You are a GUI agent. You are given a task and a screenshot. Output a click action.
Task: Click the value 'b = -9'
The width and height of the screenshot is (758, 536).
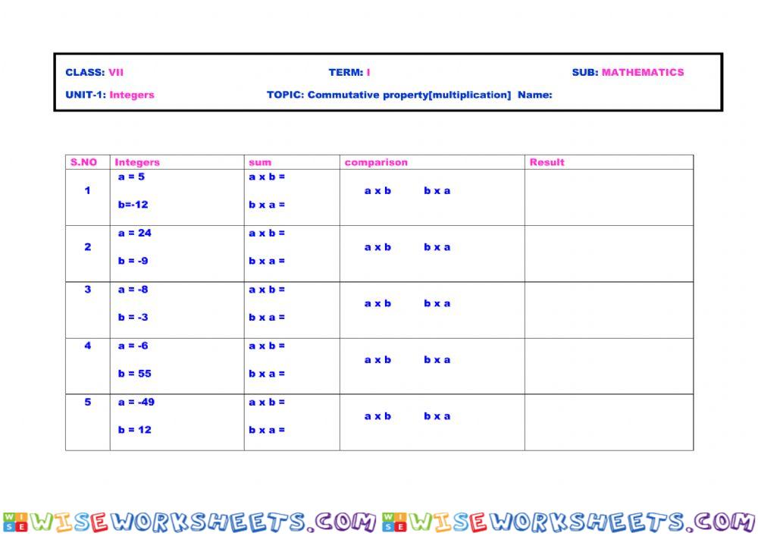click(133, 261)
